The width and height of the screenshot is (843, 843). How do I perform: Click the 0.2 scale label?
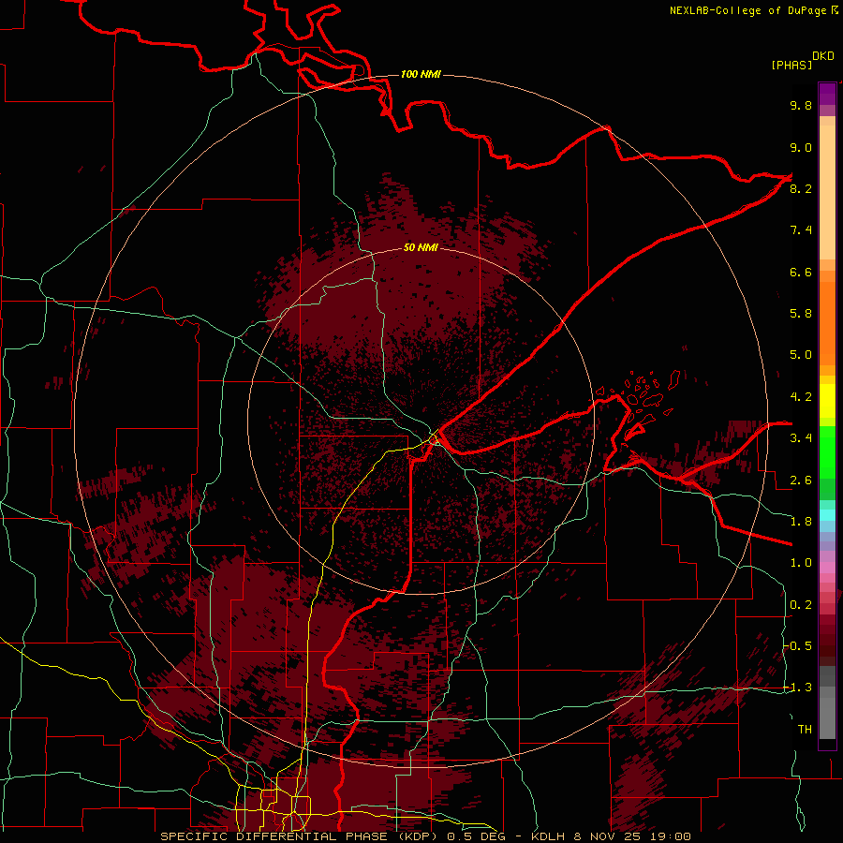click(801, 605)
